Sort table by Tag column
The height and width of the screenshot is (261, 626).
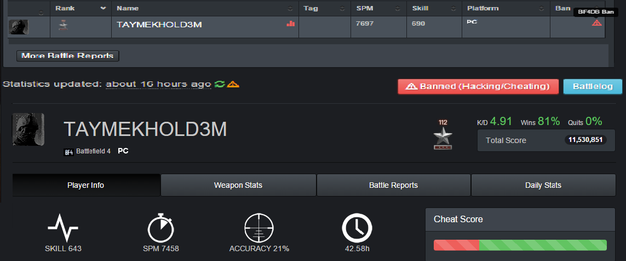pyautogui.click(x=325, y=8)
